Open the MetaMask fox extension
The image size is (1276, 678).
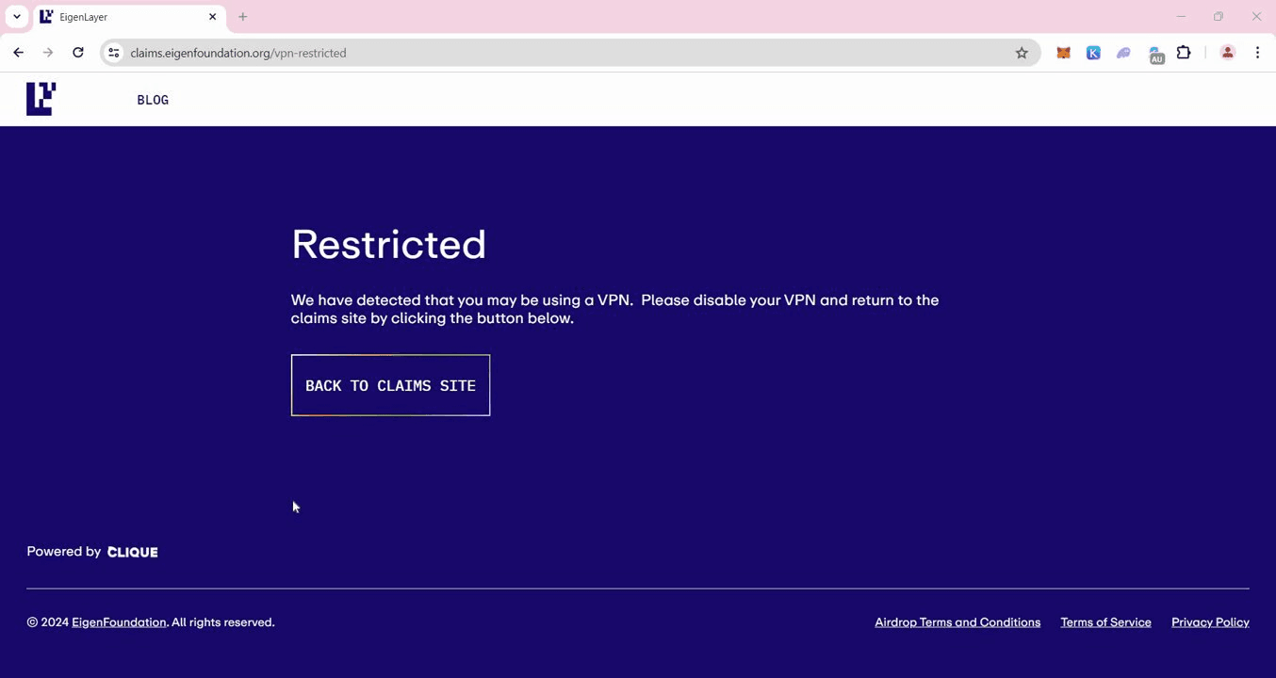(x=1063, y=53)
